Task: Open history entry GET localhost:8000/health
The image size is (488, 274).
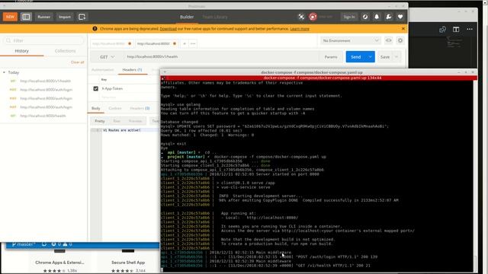Action: point(43,116)
